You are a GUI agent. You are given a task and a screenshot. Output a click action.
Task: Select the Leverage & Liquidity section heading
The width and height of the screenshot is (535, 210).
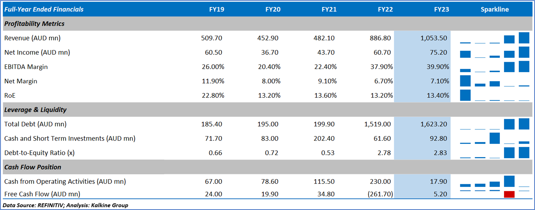click(35, 110)
